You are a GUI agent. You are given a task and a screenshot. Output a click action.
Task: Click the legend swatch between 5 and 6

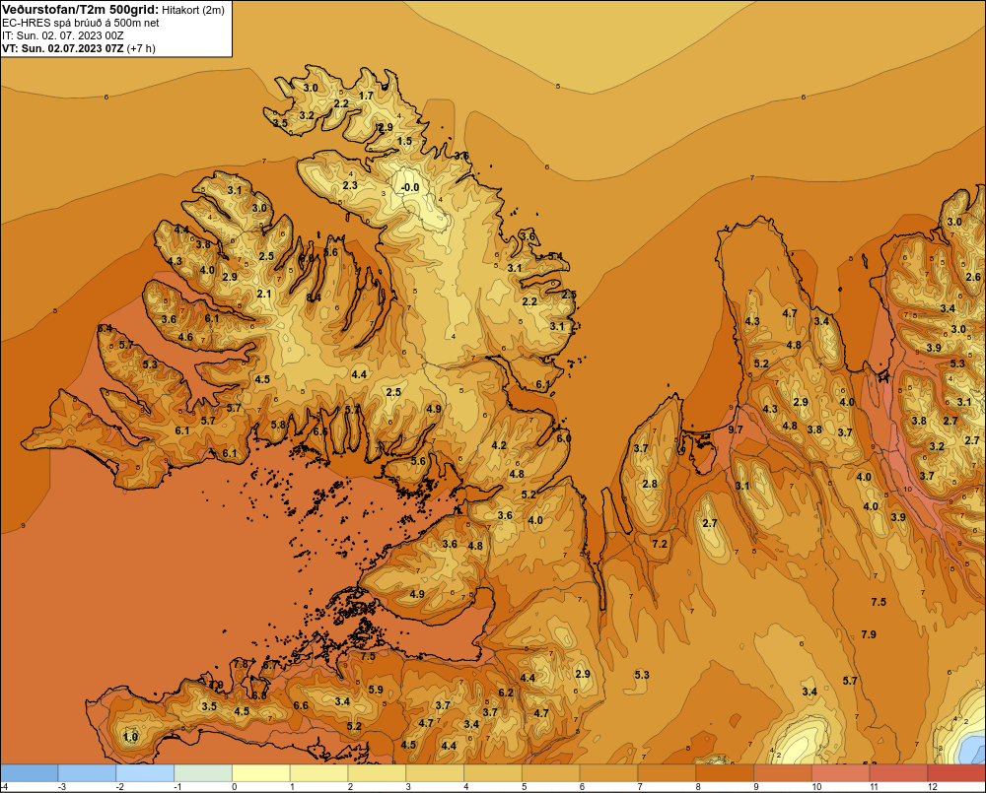[551, 773]
